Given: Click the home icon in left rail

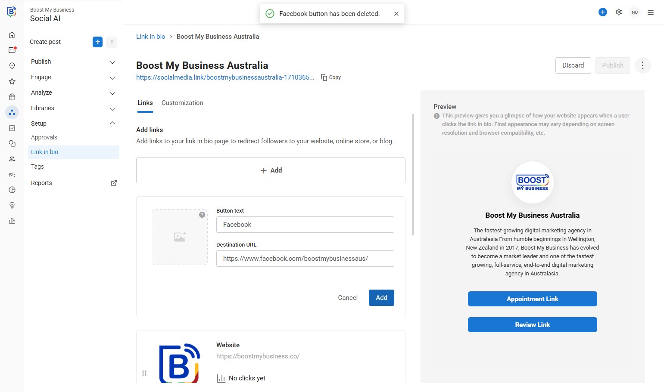Looking at the screenshot, I should pos(12,35).
